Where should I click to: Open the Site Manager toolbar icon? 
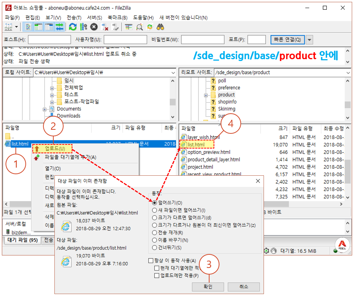[8, 27]
